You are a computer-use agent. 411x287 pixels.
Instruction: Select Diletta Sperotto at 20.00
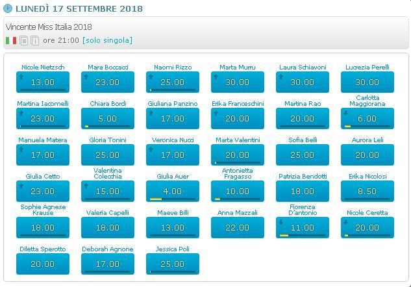click(x=43, y=264)
